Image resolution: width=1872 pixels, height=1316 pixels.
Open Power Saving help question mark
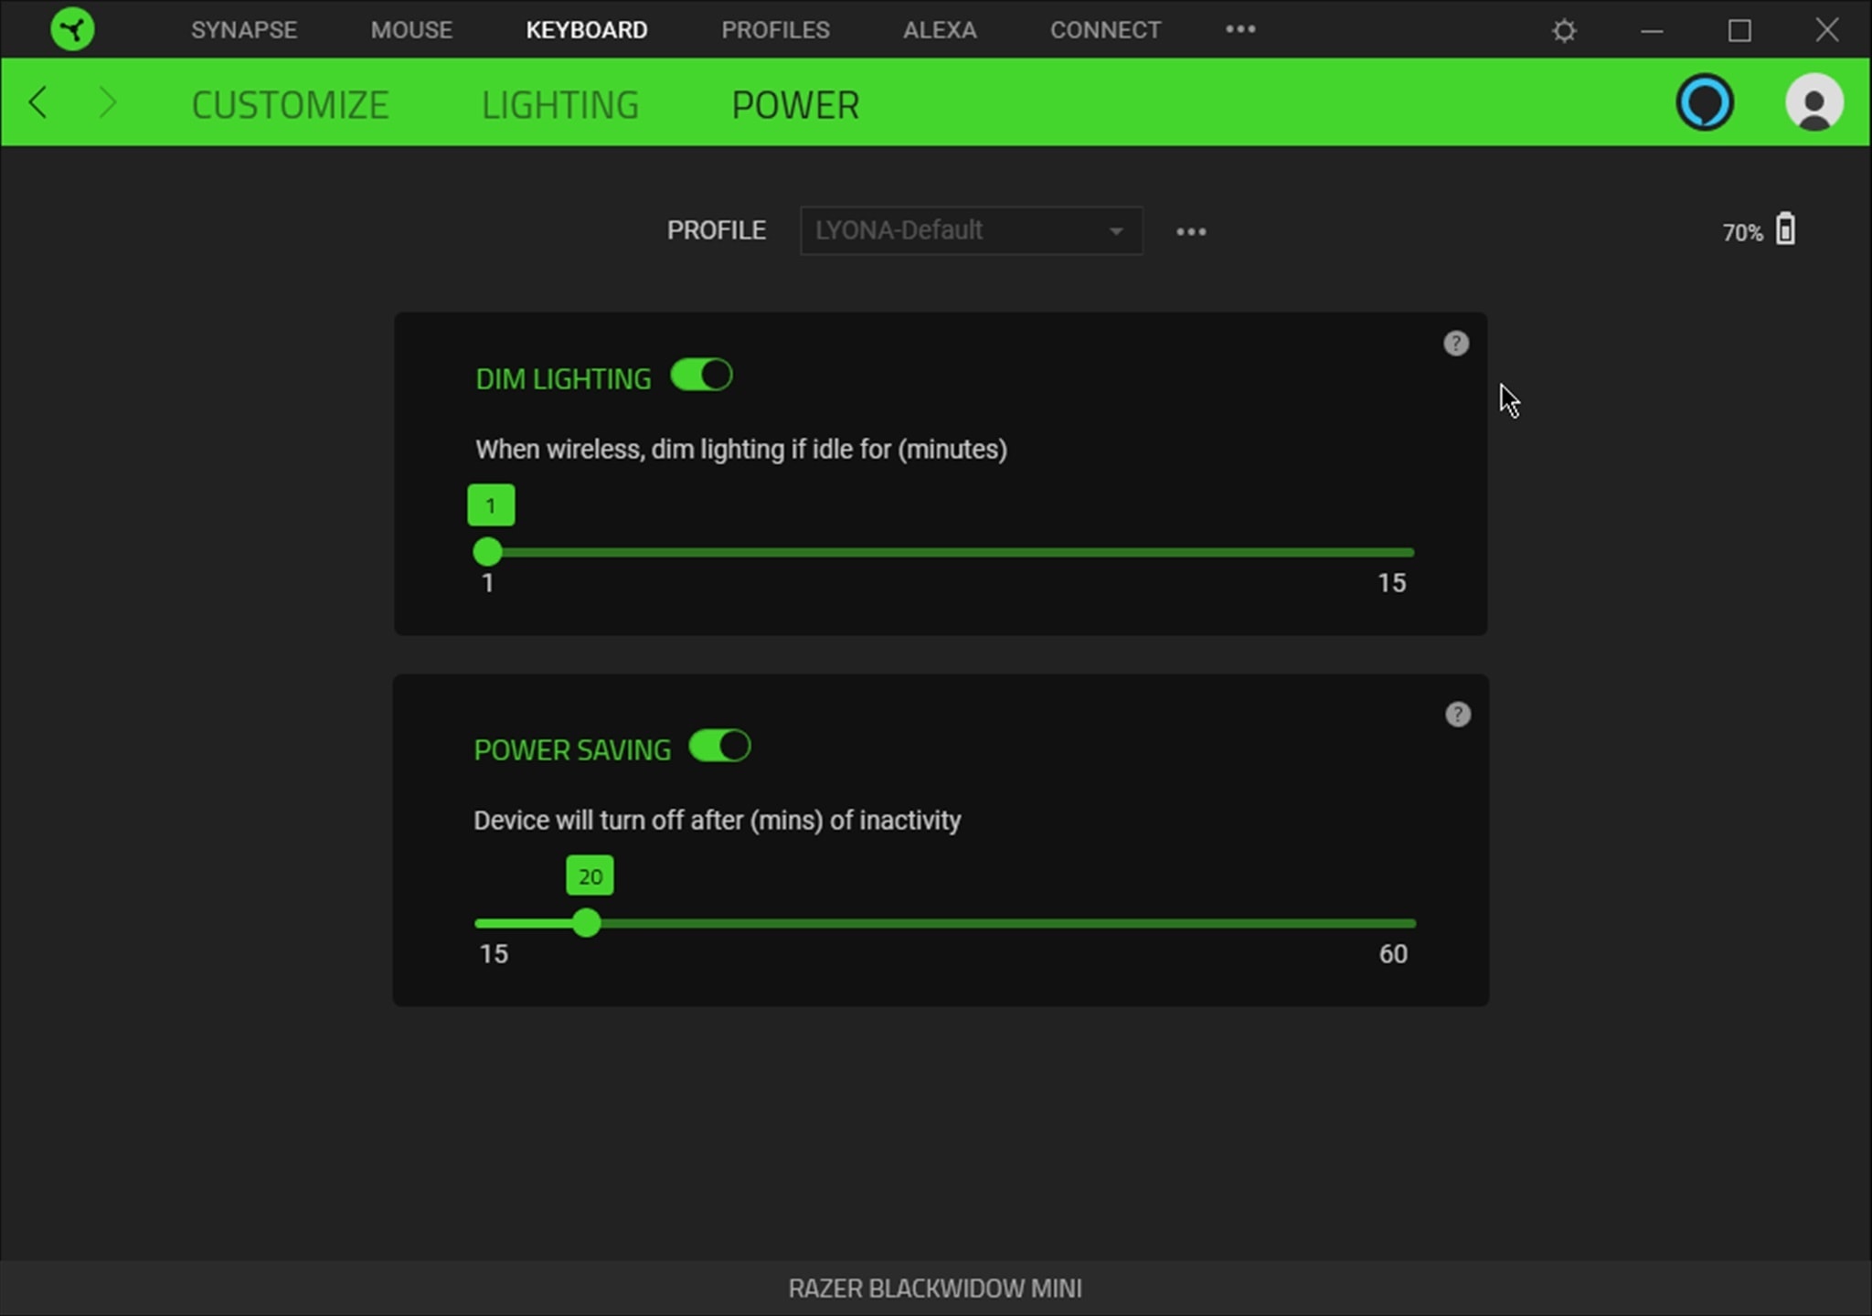[x=1458, y=715]
